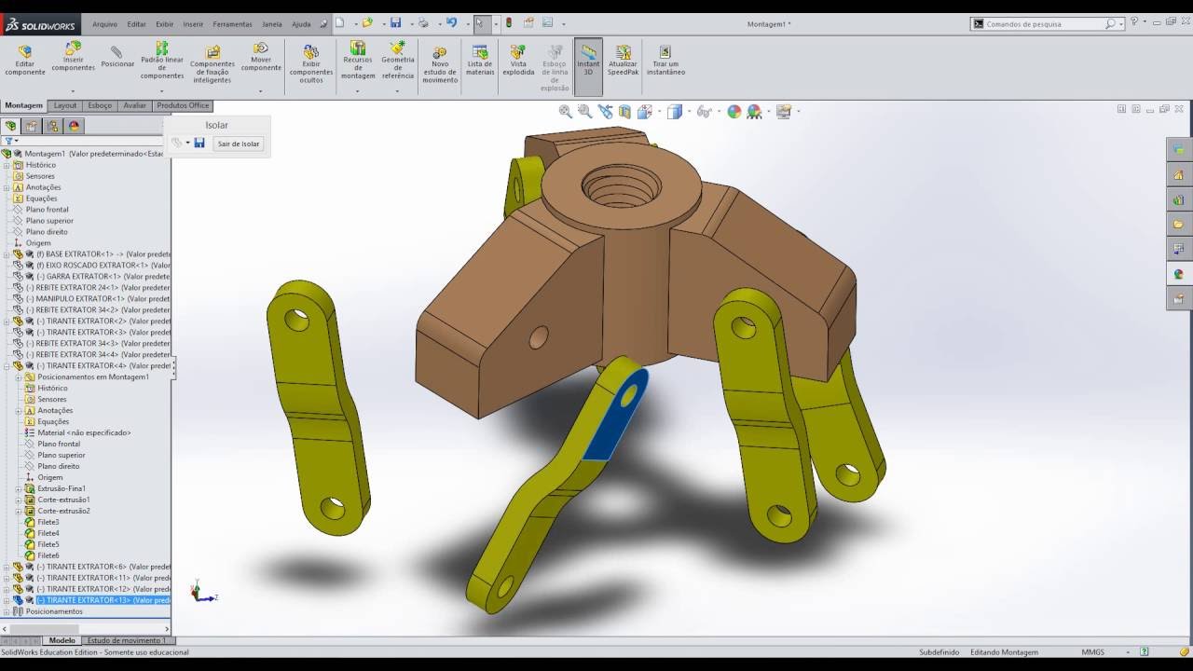Click rebuild traffic light icon

coord(509,22)
